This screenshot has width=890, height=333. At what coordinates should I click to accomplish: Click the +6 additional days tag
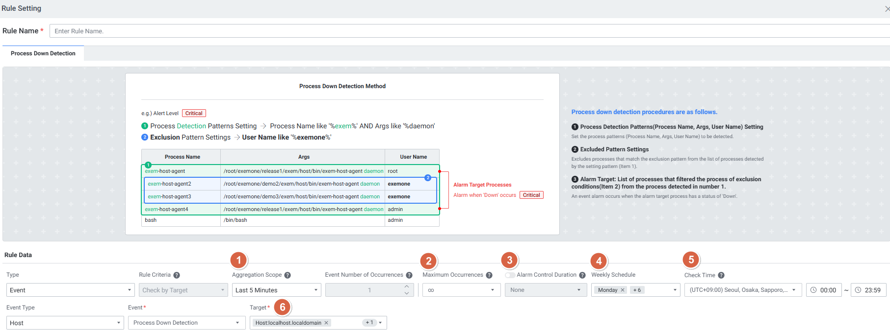point(637,290)
